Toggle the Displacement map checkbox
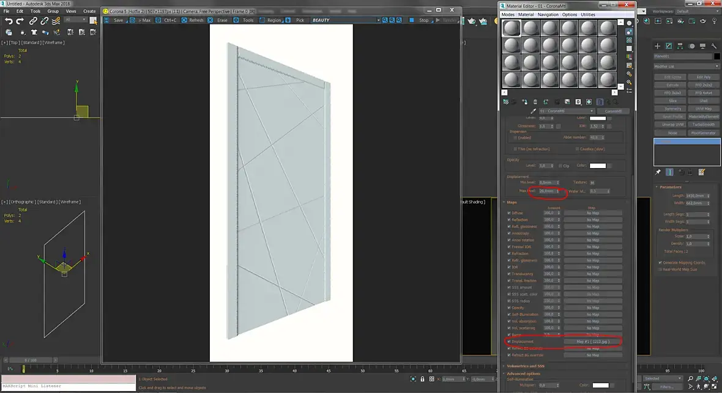Viewport: 722px width, 393px height. click(x=509, y=342)
